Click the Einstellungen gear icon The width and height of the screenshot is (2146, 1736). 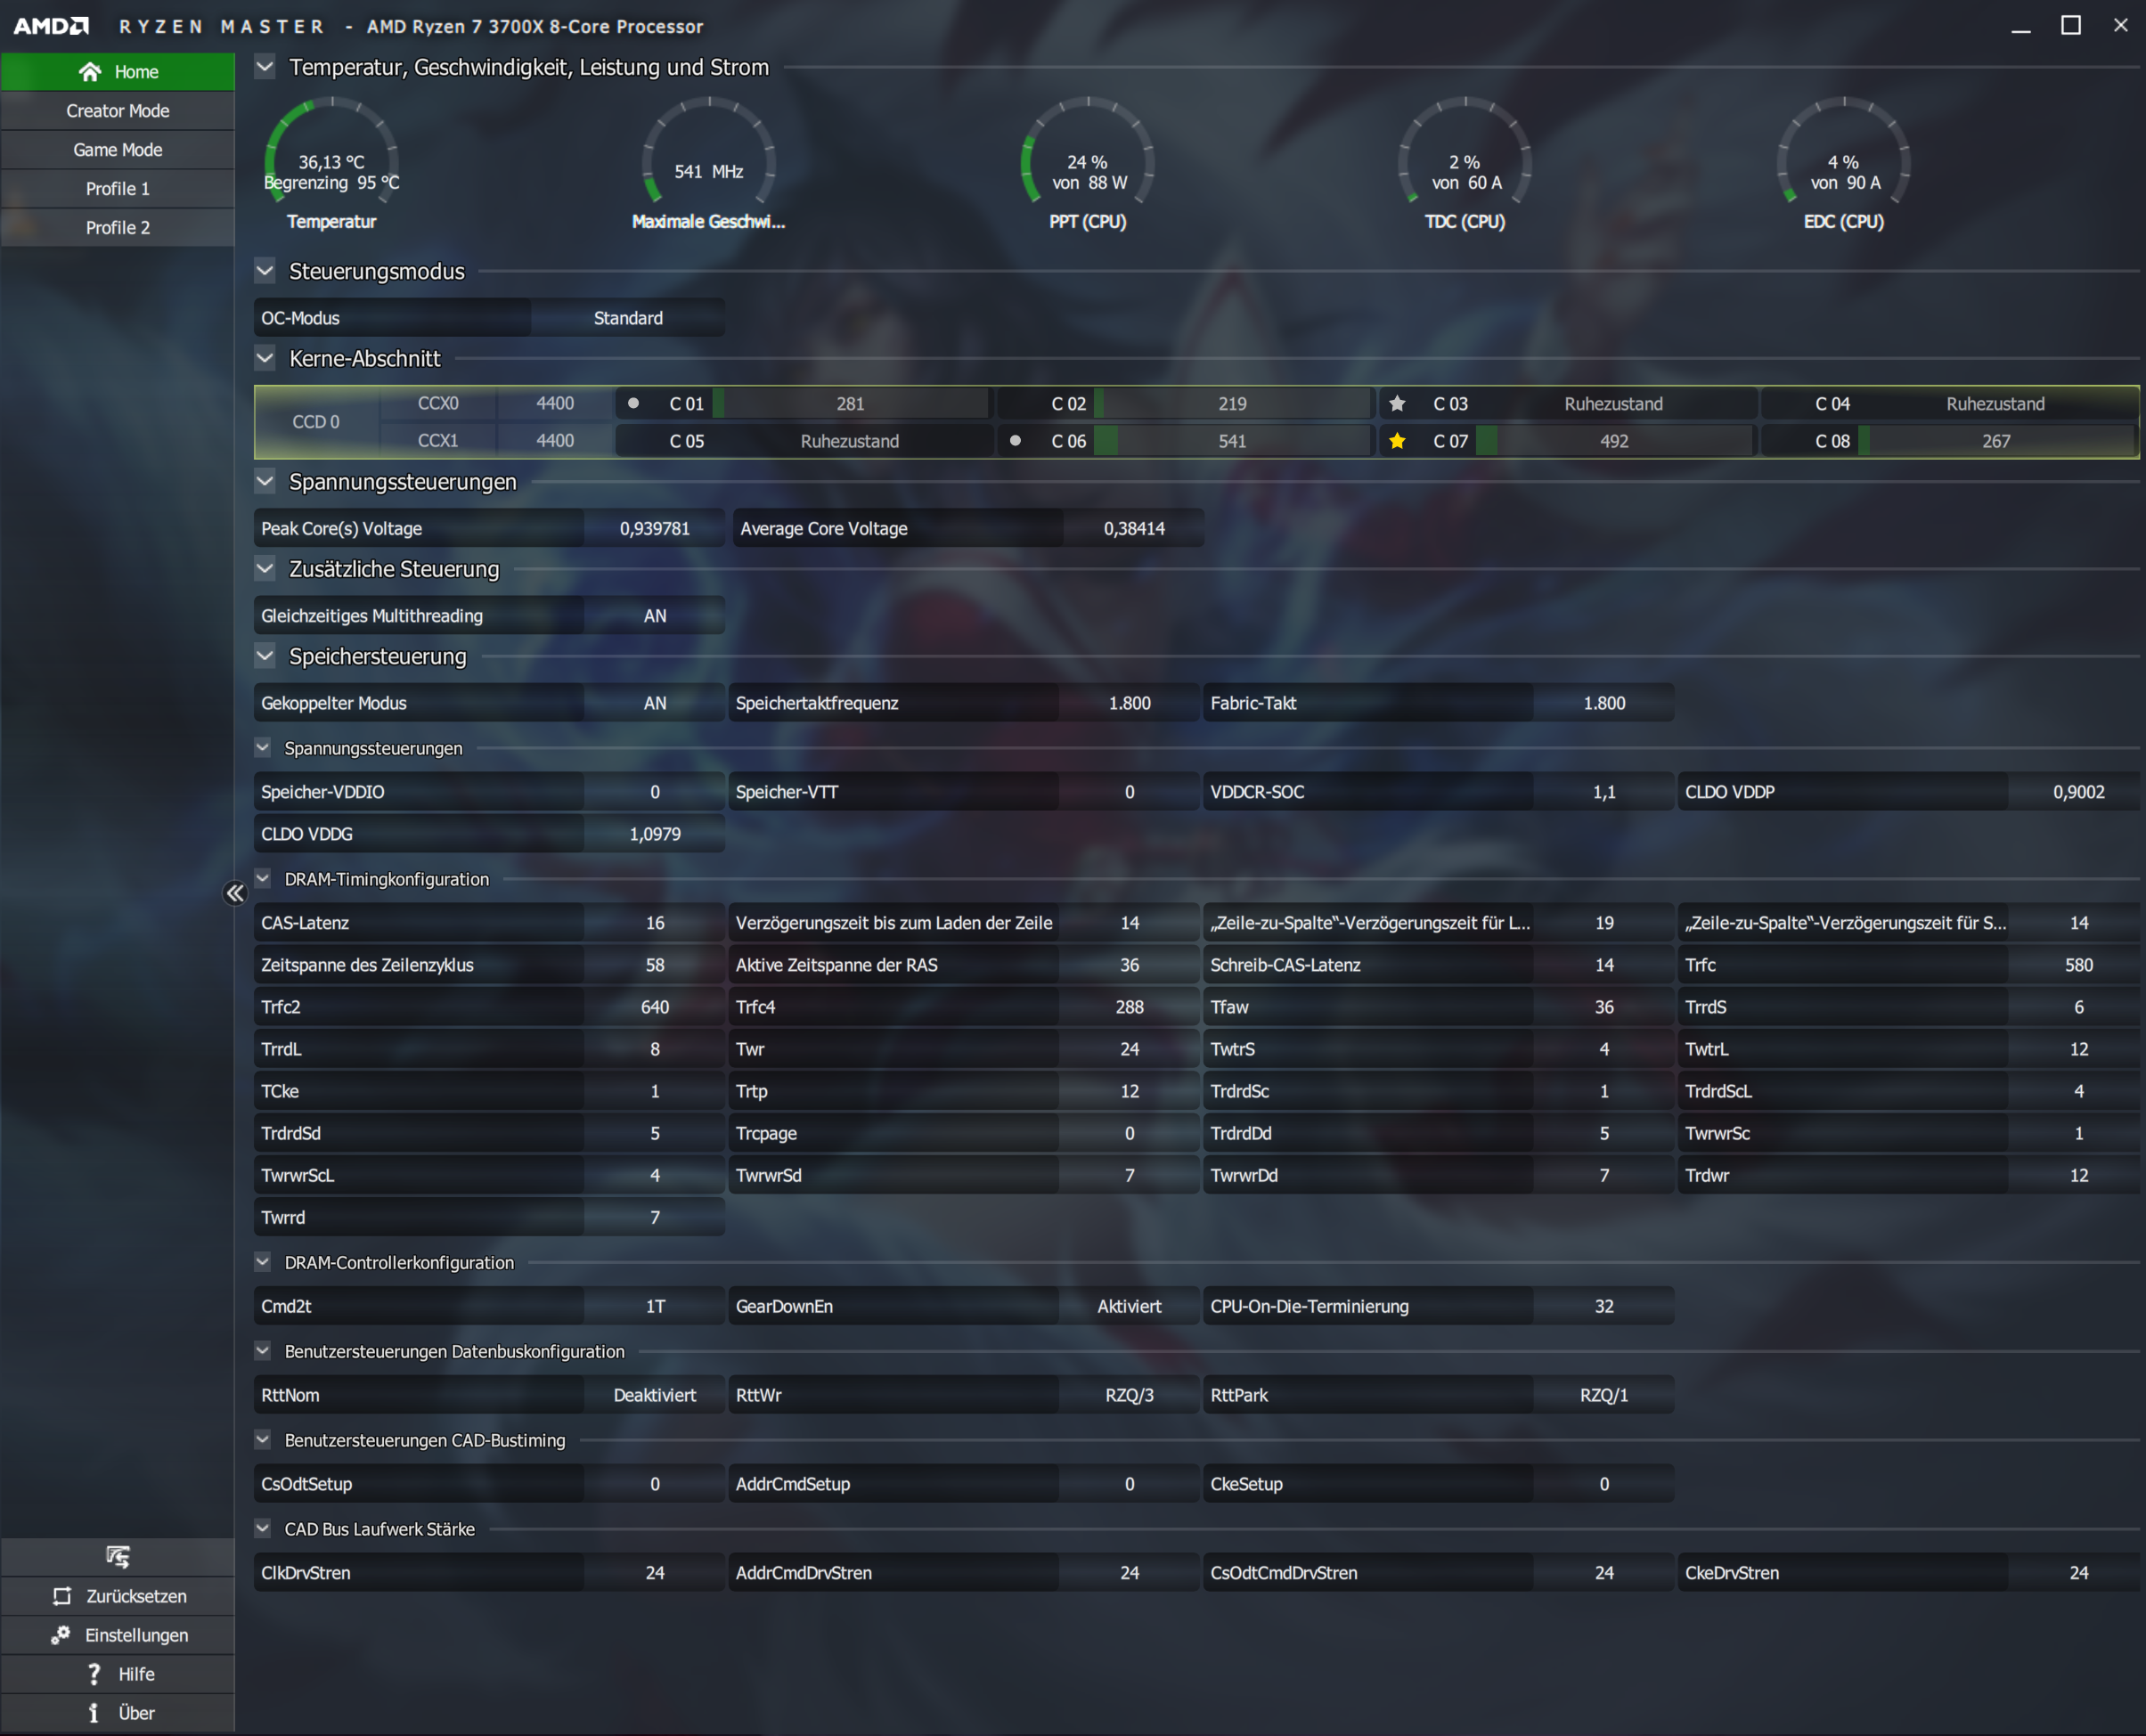click(60, 1634)
